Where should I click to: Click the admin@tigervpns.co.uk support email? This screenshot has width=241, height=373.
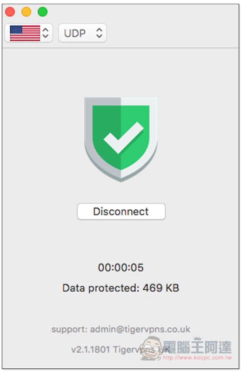pyautogui.click(x=140, y=329)
